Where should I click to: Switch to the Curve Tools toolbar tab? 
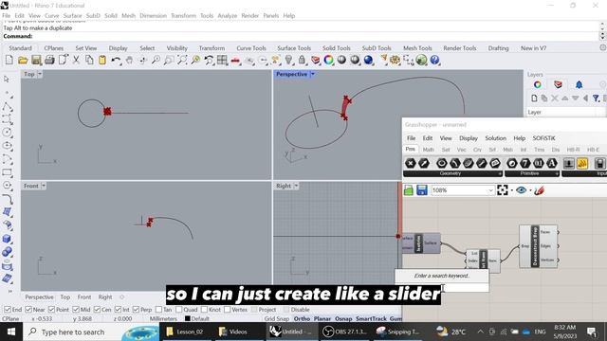(251, 48)
